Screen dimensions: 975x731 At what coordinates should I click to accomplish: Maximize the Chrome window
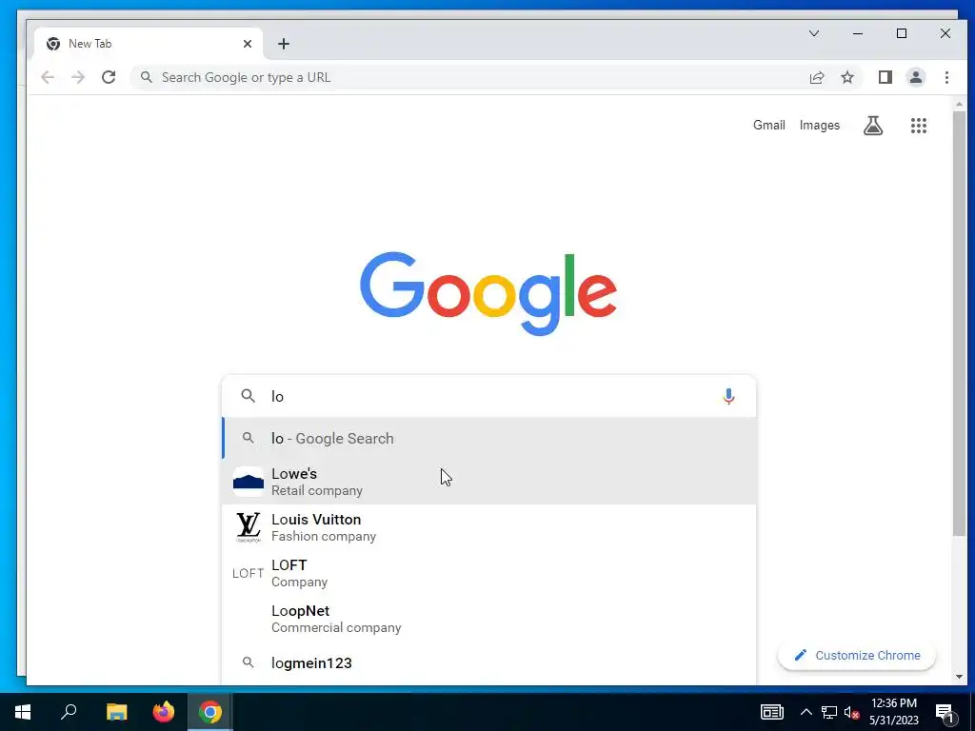[x=901, y=33]
